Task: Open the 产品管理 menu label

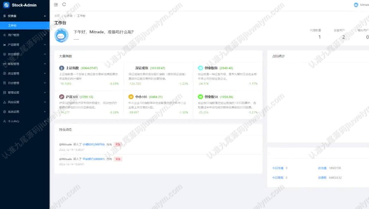Action: pos(13,45)
